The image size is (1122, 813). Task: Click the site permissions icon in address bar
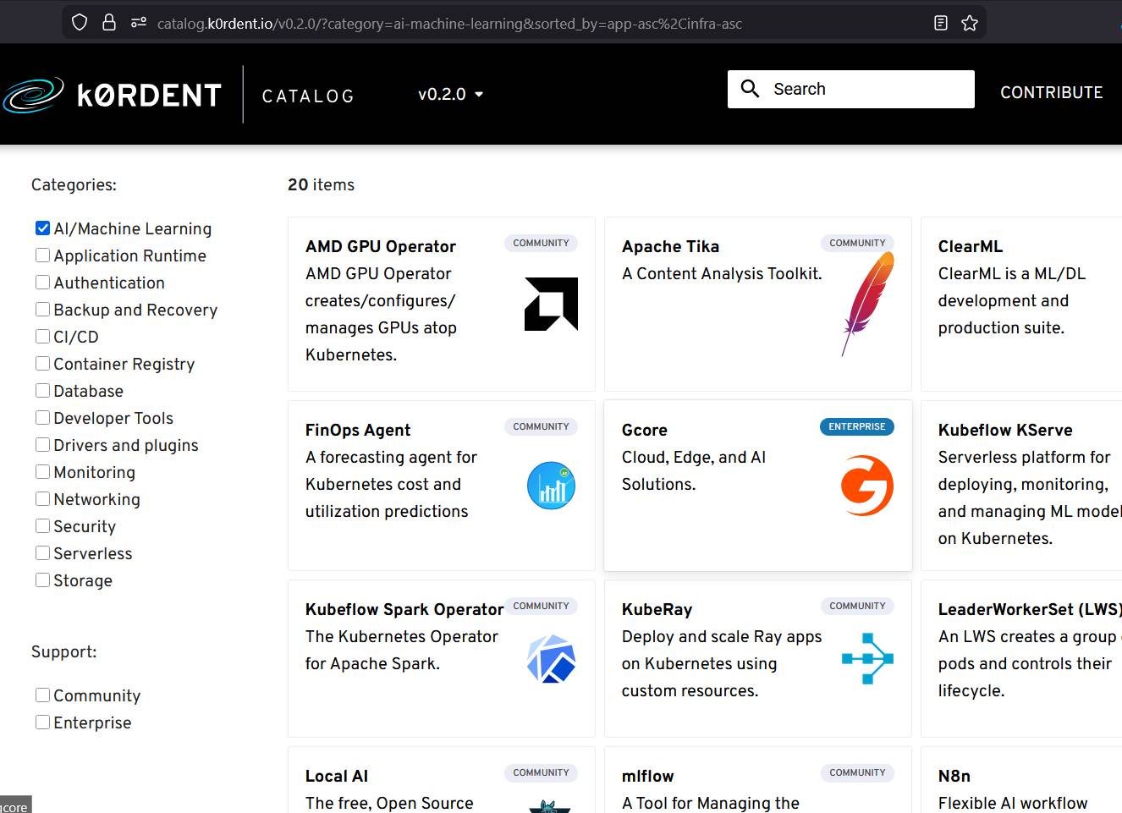tap(139, 23)
